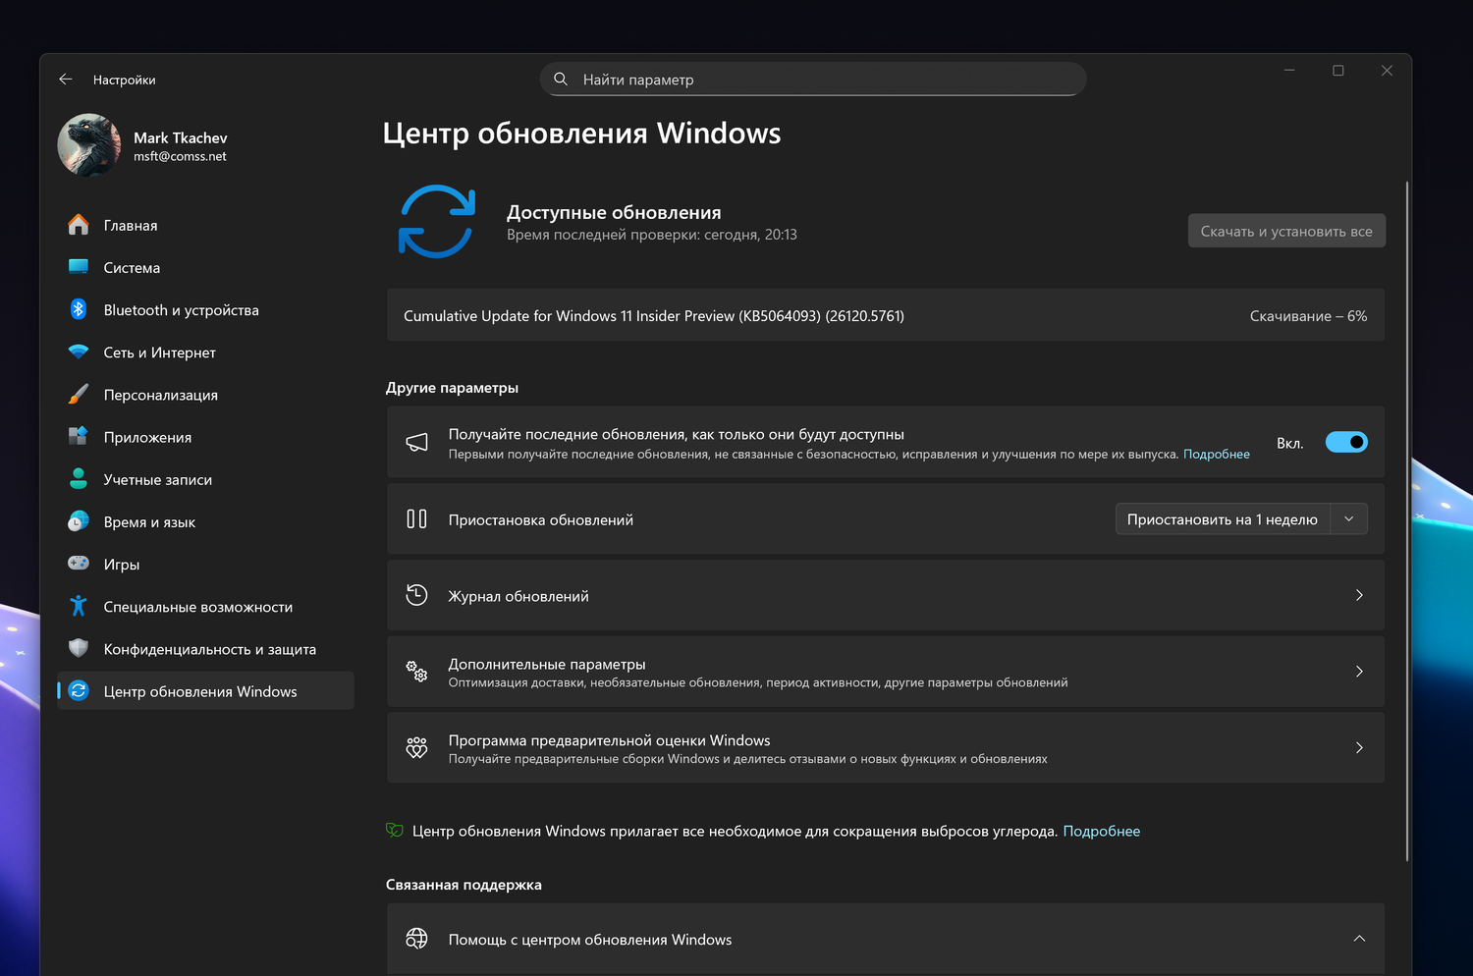The height and width of the screenshot is (976, 1473).
Task: Open the pause duration dropdown arrow
Action: [1349, 519]
